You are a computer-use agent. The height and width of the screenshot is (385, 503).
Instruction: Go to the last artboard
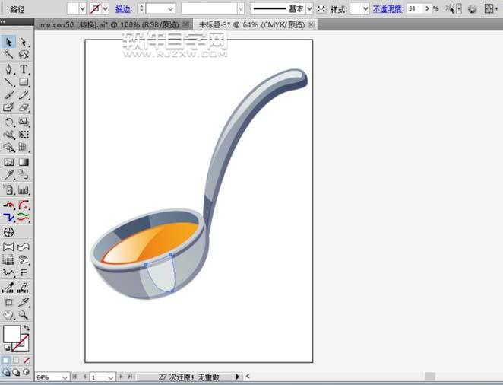[130, 377]
